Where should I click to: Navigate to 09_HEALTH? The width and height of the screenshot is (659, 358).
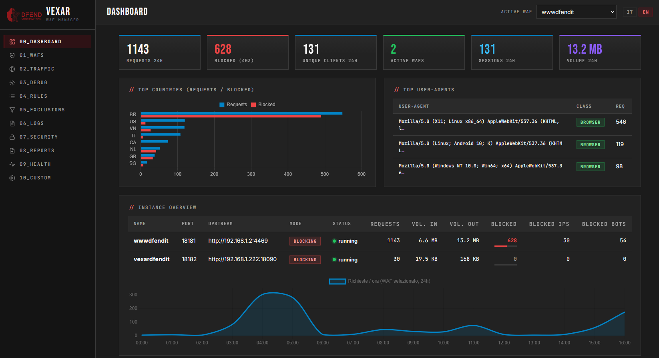click(x=47, y=164)
